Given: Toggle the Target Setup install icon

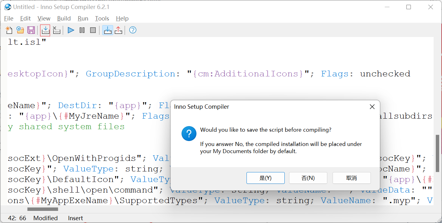Looking at the screenshot, I should coord(108,30).
